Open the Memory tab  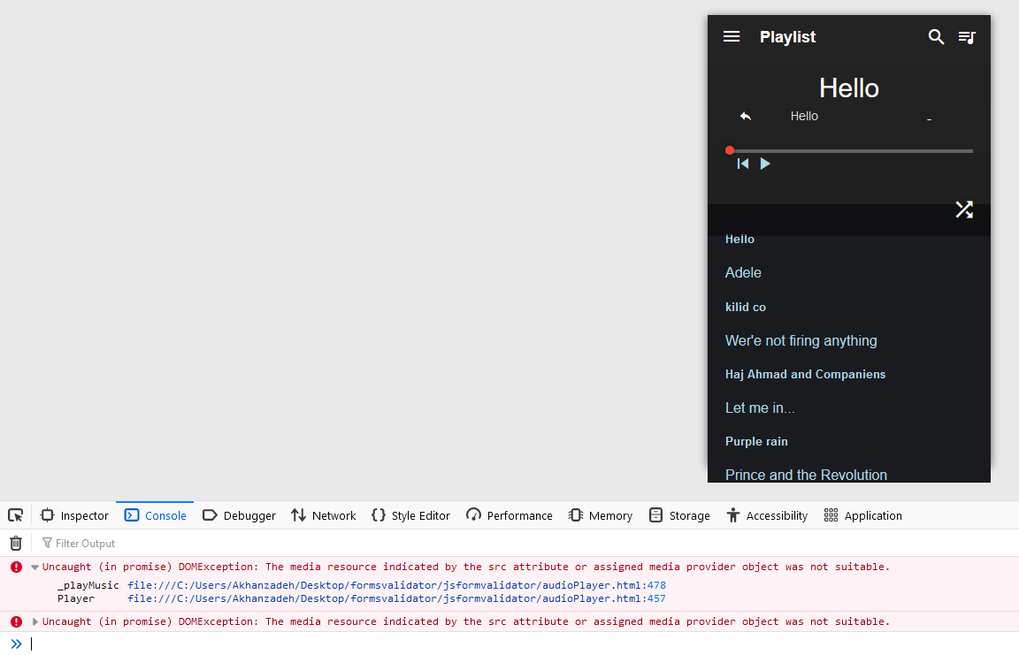tap(601, 515)
